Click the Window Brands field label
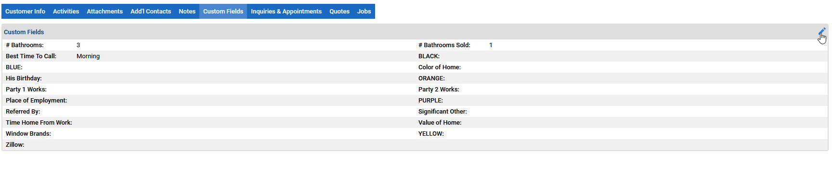The height and width of the screenshot is (180, 832). point(28,134)
